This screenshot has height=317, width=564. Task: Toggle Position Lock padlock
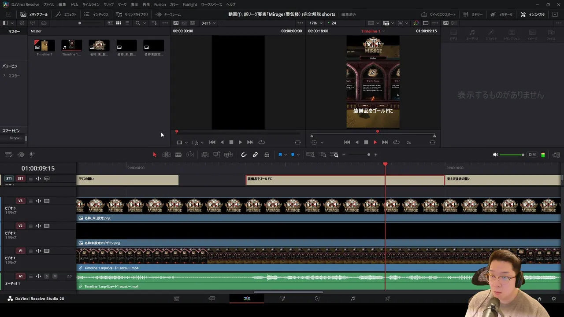pos(267,155)
